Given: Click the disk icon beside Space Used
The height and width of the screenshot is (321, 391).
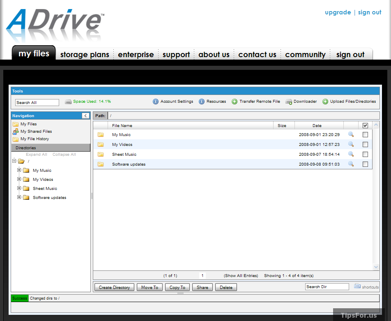Looking at the screenshot, I should (x=68, y=102).
